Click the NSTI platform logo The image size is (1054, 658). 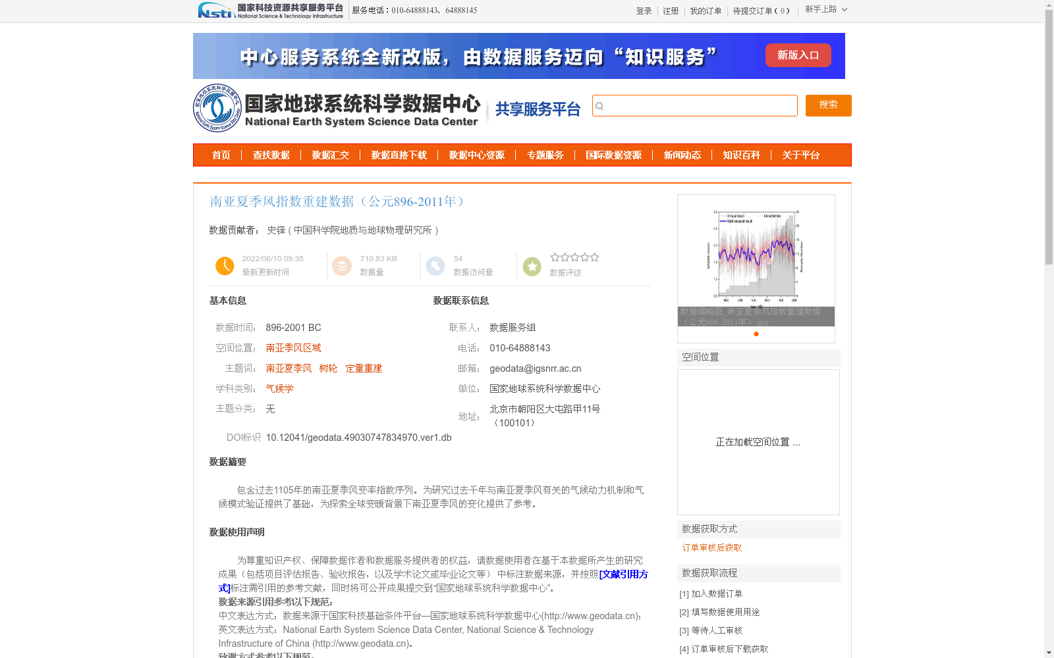pos(271,11)
